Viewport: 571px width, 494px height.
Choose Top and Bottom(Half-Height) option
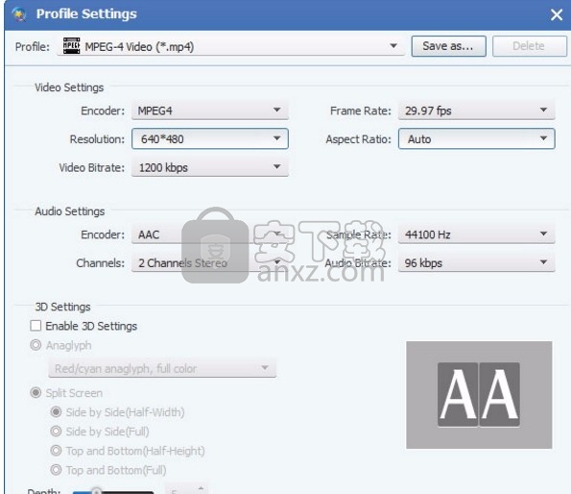tap(56, 451)
